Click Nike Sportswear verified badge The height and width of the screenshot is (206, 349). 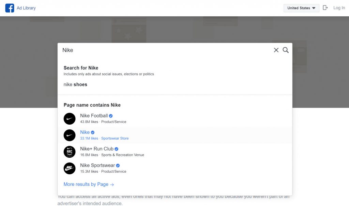(118, 165)
